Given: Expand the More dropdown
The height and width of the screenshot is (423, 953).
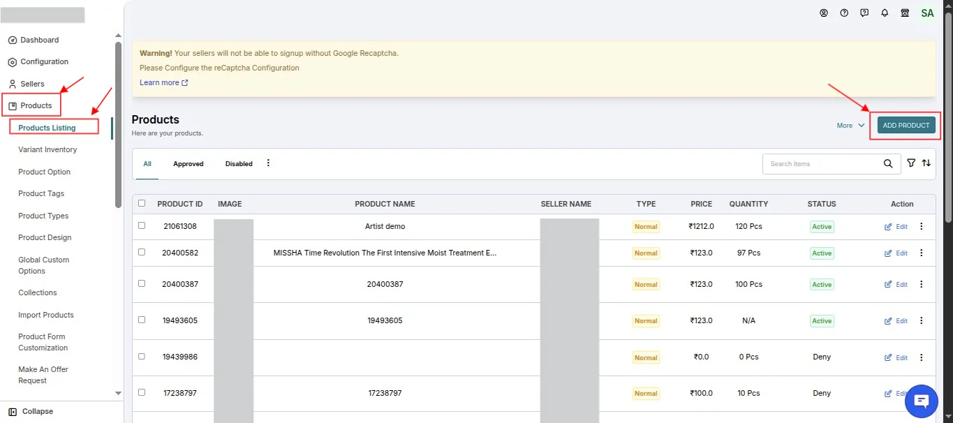Looking at the screenshot, I should 850,125.
